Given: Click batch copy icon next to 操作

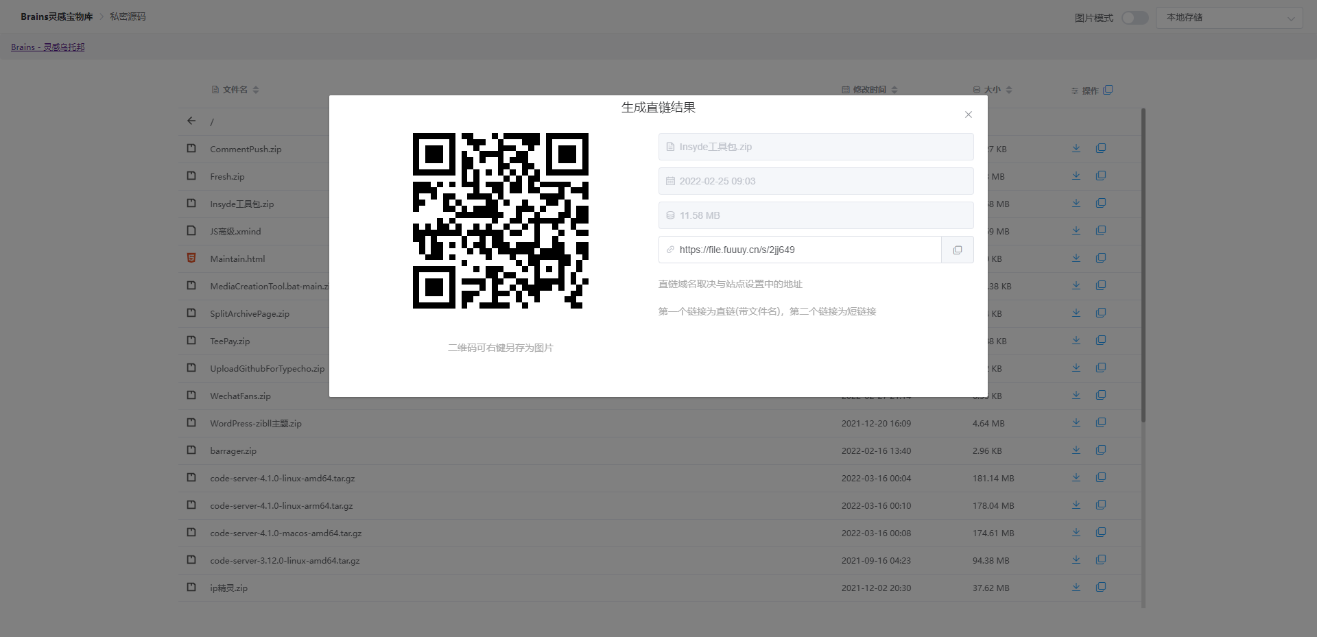Looking at the screenshot, I should 1108,90.
